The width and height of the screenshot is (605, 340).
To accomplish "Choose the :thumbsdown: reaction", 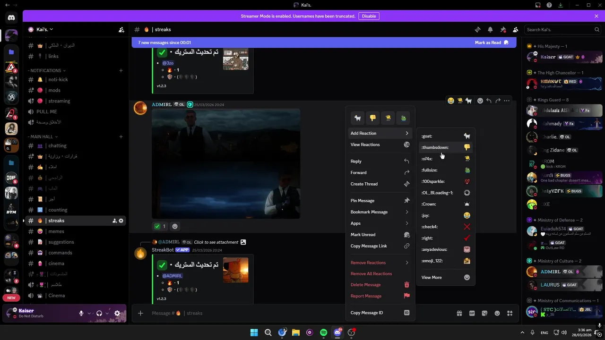I will 446,147.
